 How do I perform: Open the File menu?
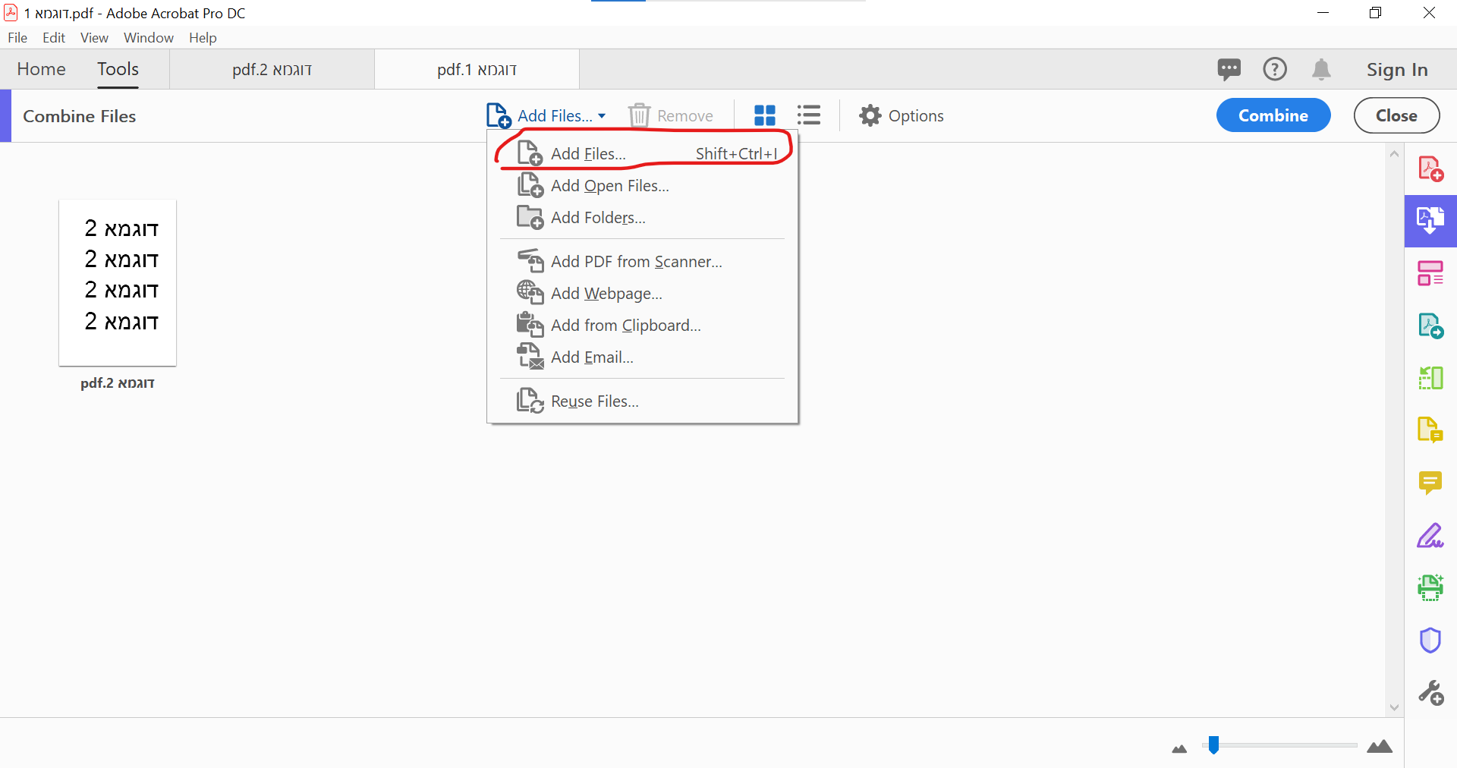pos(17,38)
